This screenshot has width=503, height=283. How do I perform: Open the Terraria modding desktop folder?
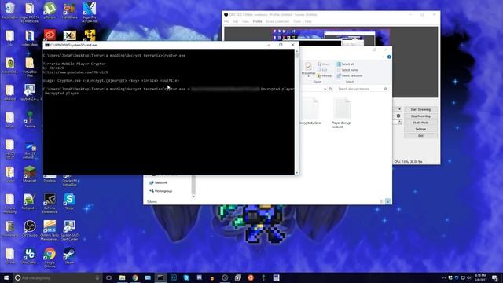coord(9,203)
